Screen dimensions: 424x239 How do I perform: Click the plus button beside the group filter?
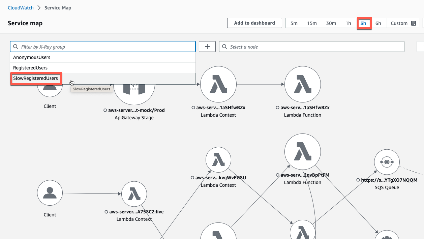[207, 47]
